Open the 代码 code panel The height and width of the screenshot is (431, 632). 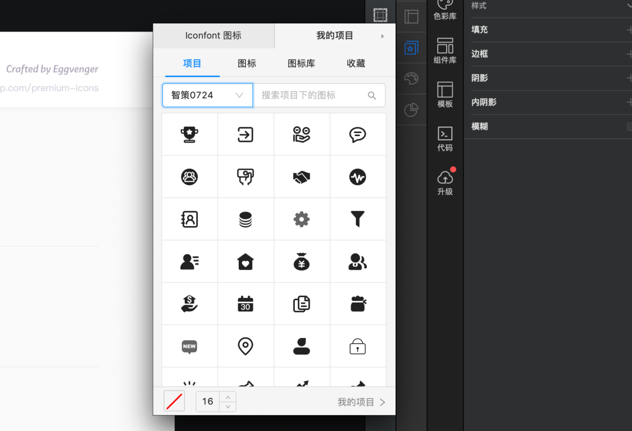pos(445,139)
